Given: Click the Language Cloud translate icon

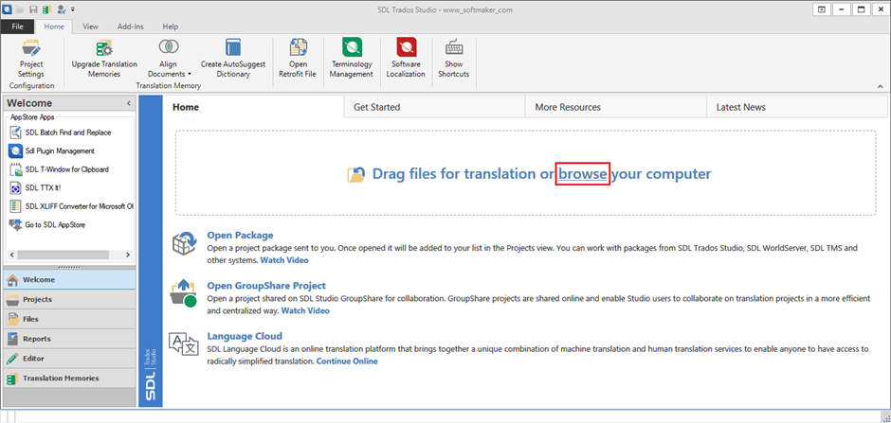Looking at the screenshot, I should point(184,344).
